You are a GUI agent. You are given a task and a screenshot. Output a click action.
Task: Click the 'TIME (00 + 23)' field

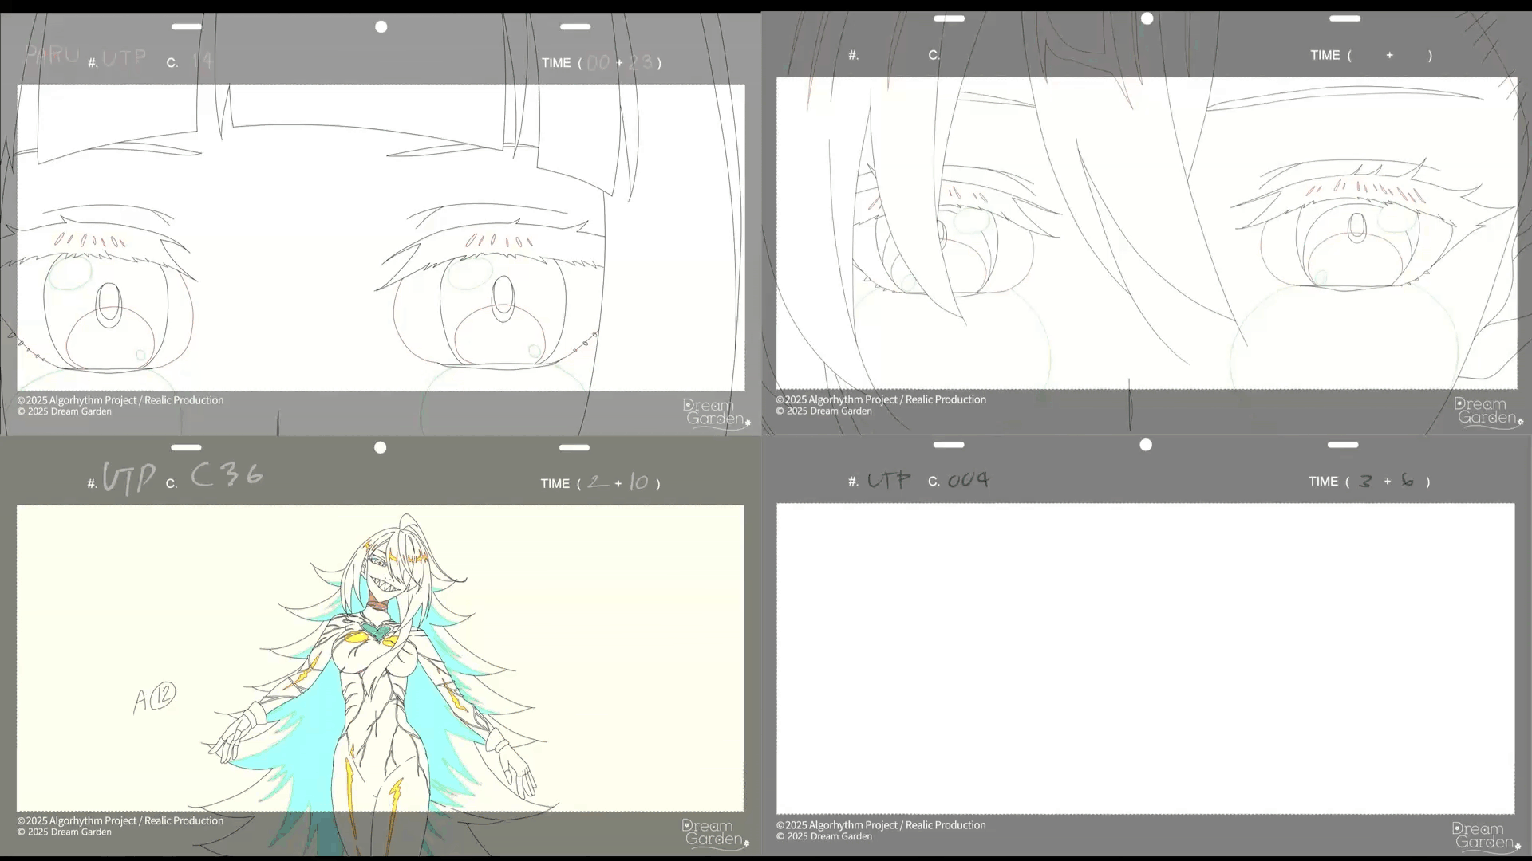[x=601, y=62]
